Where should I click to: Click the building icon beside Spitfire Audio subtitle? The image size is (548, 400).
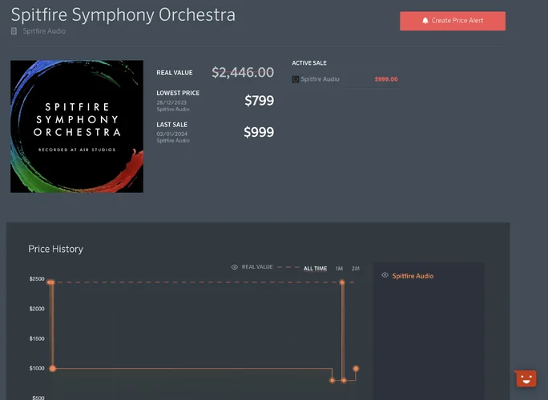coord(14,31)
